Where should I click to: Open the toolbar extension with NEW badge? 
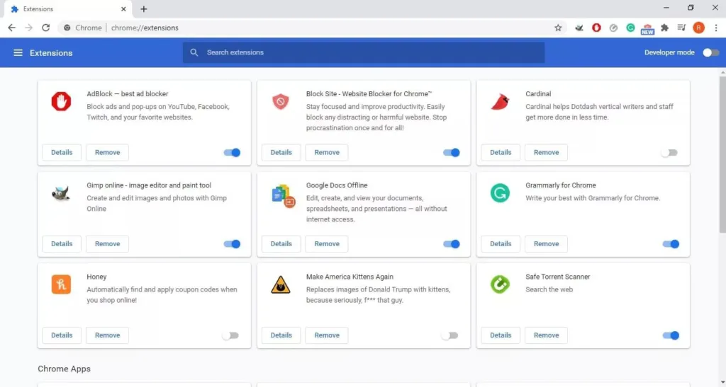click(x=647, y=29)
